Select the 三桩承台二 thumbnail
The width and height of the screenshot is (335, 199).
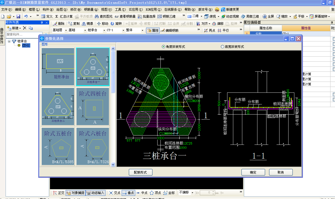tap(58, 107)
